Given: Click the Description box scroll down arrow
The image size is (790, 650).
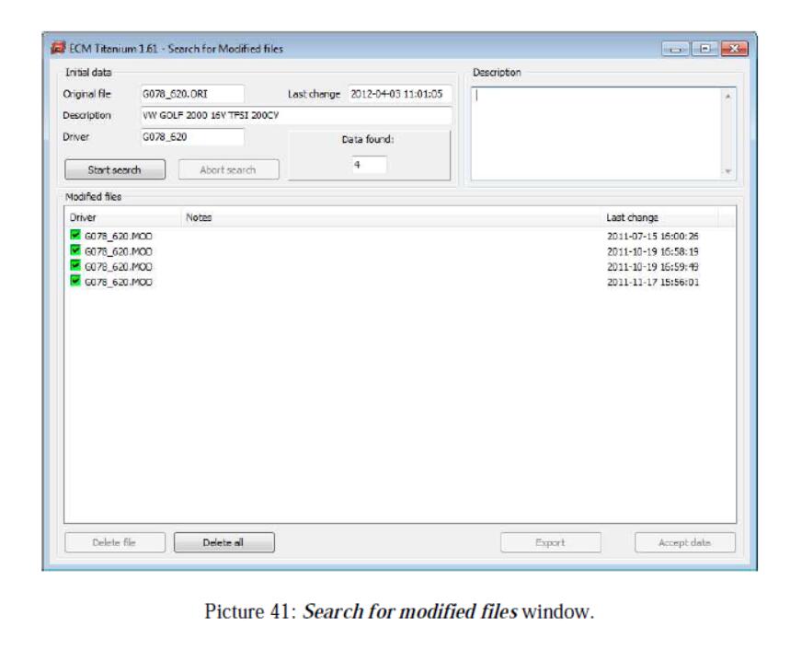Looking at the screenshot, I should pos(728,171).
